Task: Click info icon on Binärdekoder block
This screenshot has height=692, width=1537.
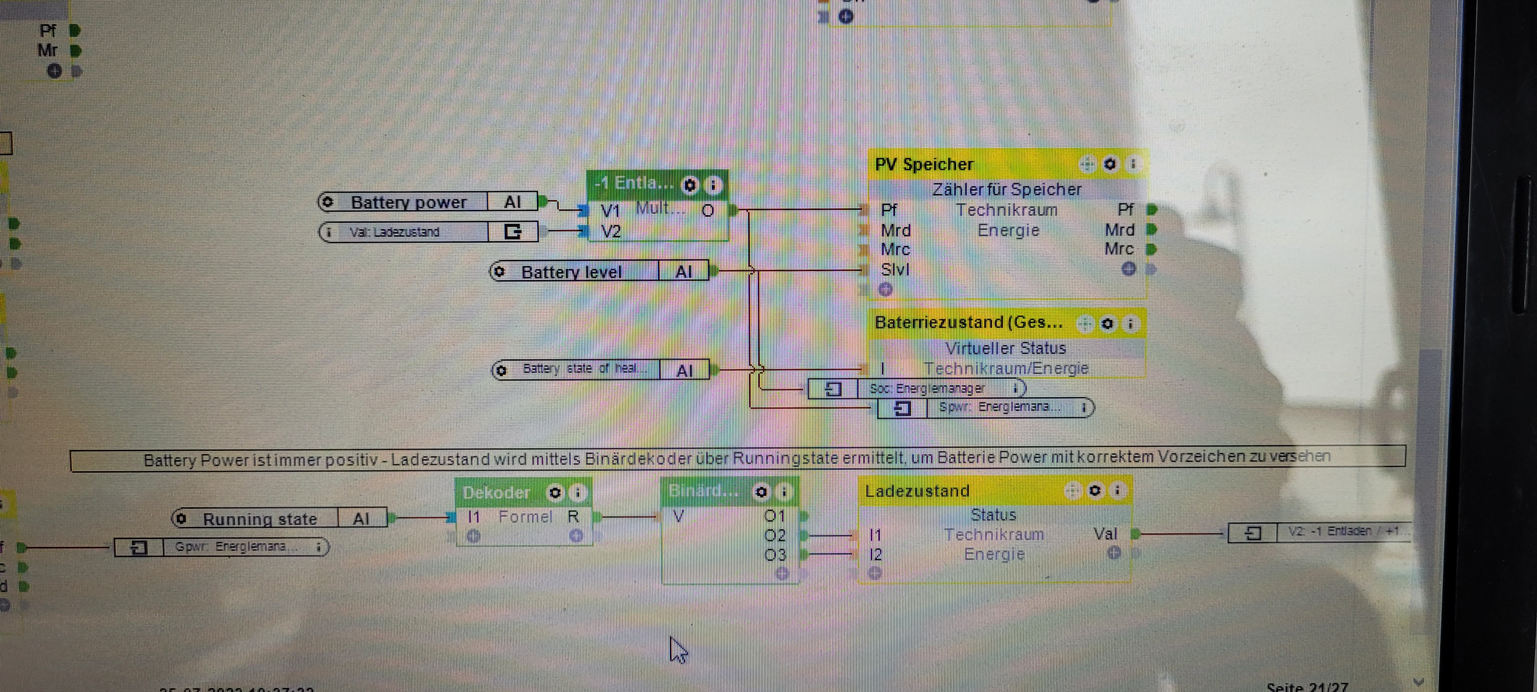Action: pyautogui.click(x=784, y=492)
